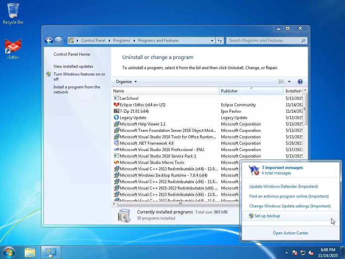Expand the arrow after Control Panel breadcrumb
This screenshot has width=345, height=259.
[x=109, y=40]
